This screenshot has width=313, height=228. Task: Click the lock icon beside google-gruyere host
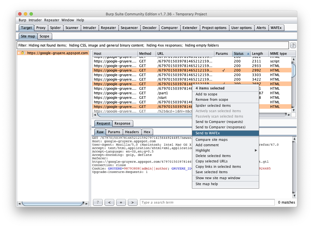click(23, 53)
